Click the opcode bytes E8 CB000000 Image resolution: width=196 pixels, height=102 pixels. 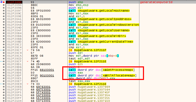41,30
